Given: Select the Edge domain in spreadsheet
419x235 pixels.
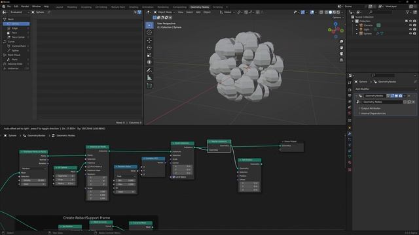Looking at the screenshot, I should (16, 28).
